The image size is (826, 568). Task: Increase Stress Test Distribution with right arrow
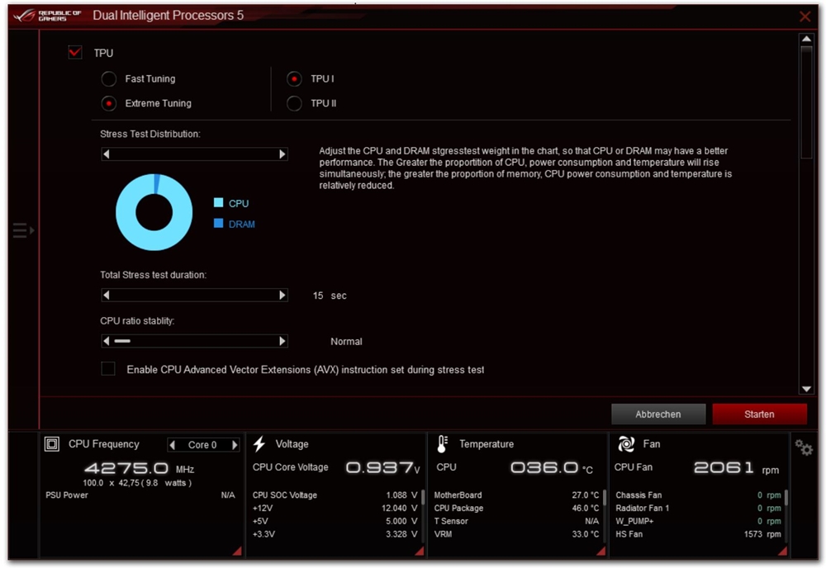click(x=282, y=154)
